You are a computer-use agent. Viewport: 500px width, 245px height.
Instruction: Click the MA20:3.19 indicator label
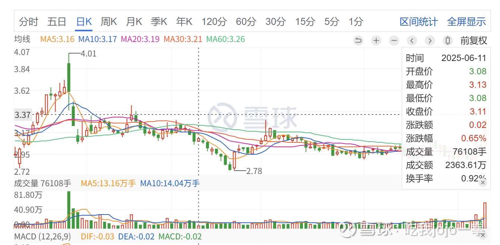tap(141, 39)
